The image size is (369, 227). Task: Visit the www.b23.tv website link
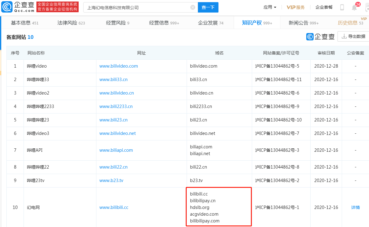tap(111, 180)
